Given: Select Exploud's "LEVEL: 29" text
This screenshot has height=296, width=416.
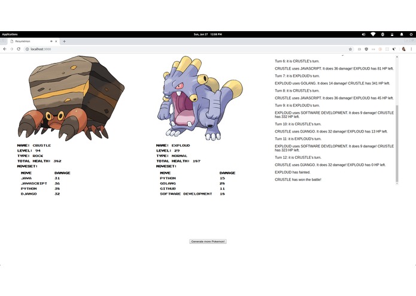Looking at the screenshot, I should tap(168, 150).
